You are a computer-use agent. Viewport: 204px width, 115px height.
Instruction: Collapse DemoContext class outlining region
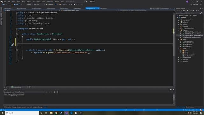(x=17, y=34)
